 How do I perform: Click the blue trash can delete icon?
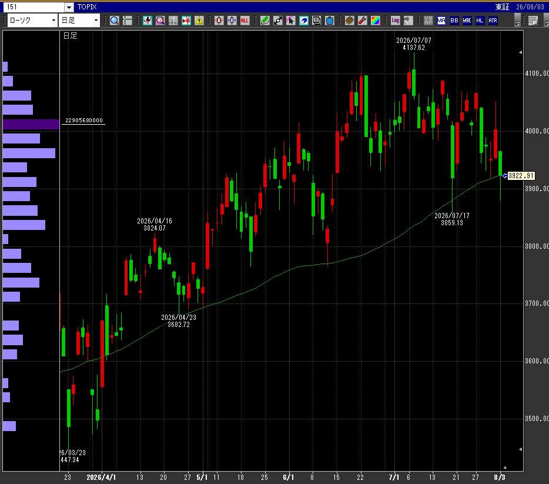pyautogui.click(x=330, y=21)
